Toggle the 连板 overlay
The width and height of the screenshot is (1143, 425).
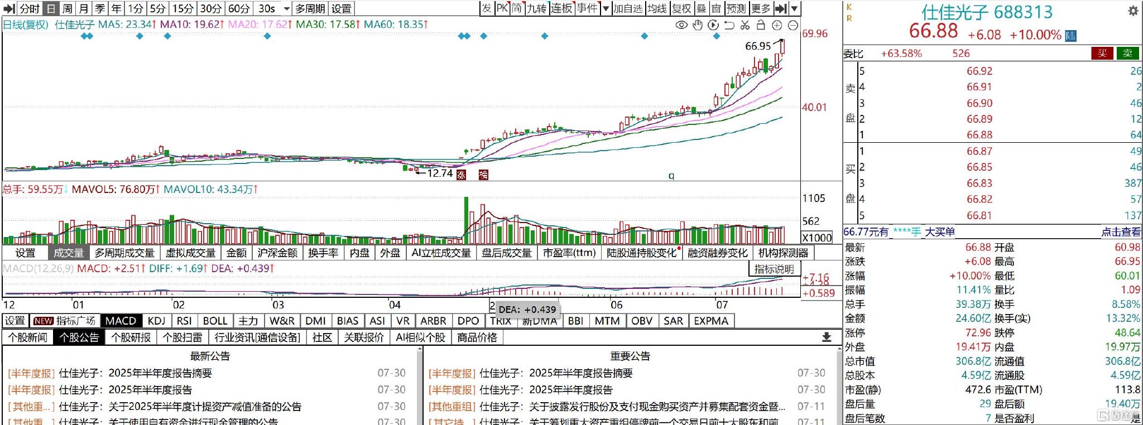561,8
